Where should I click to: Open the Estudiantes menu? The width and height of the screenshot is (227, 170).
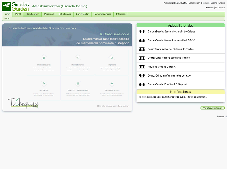(x=65, y=14)
